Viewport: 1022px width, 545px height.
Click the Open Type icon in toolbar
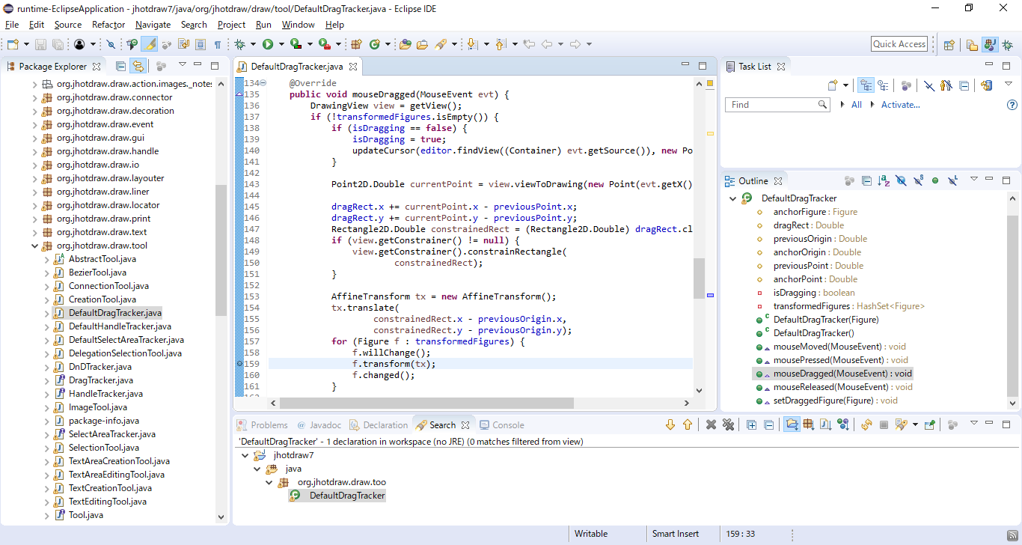tap(406, 44)
